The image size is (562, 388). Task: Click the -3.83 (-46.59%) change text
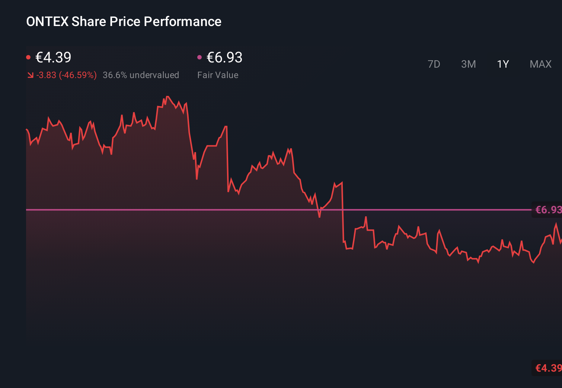point(66,75)
